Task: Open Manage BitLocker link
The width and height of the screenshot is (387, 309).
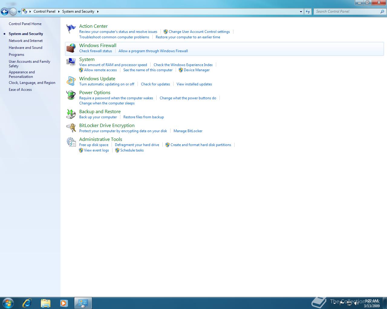Action: point(188,131)
